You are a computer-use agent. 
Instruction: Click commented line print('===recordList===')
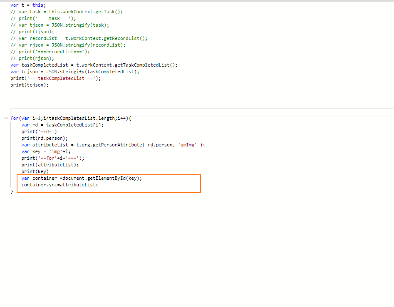50,52
